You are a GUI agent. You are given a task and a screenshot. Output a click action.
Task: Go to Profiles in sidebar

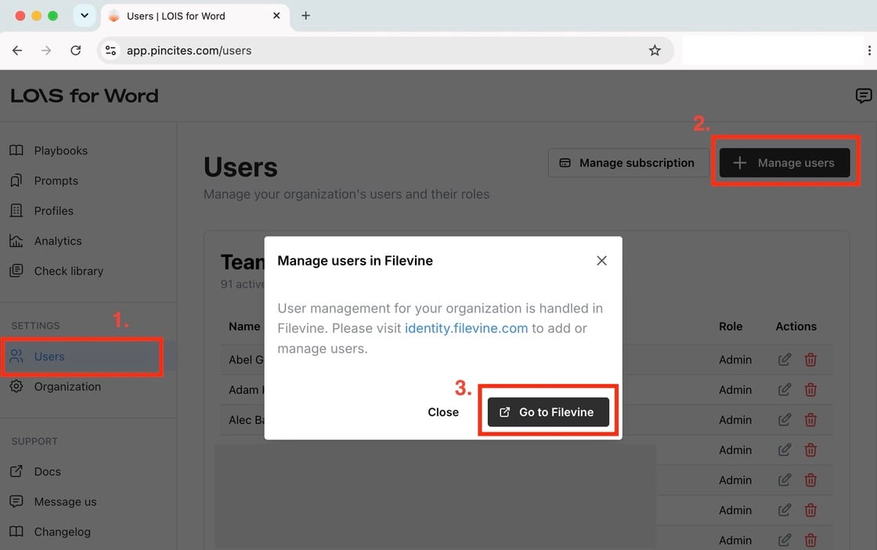(x=54, y=211)
